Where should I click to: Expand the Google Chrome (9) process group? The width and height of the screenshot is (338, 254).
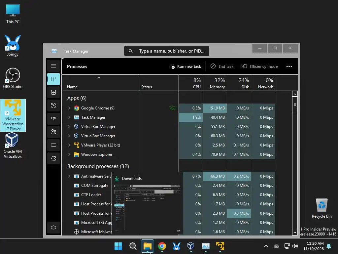pyautogui.click(x=69, y=108)
